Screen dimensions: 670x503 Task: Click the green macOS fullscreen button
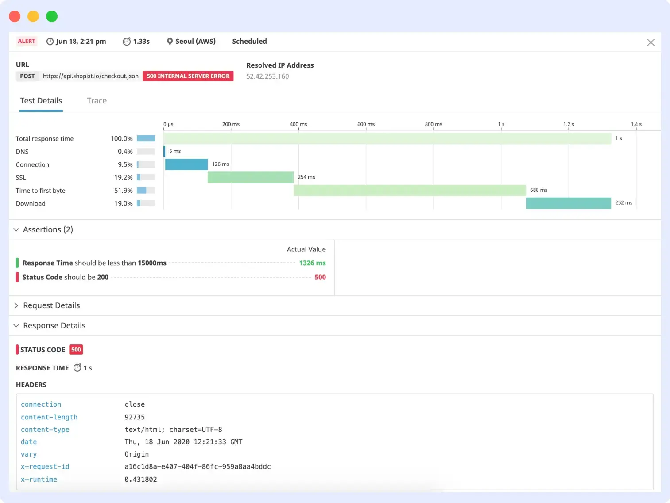pyautogui.click(x=52, y=16)
